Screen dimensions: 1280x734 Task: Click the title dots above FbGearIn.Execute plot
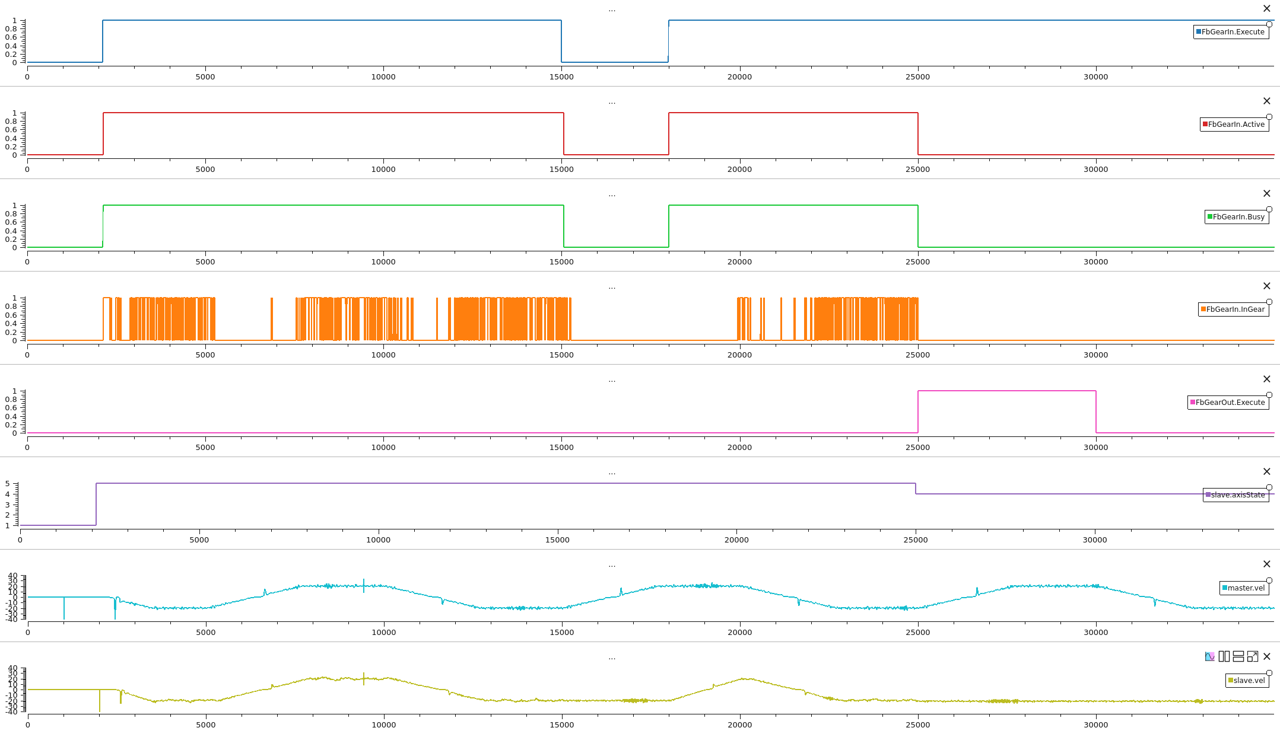(x=612, y=10)
